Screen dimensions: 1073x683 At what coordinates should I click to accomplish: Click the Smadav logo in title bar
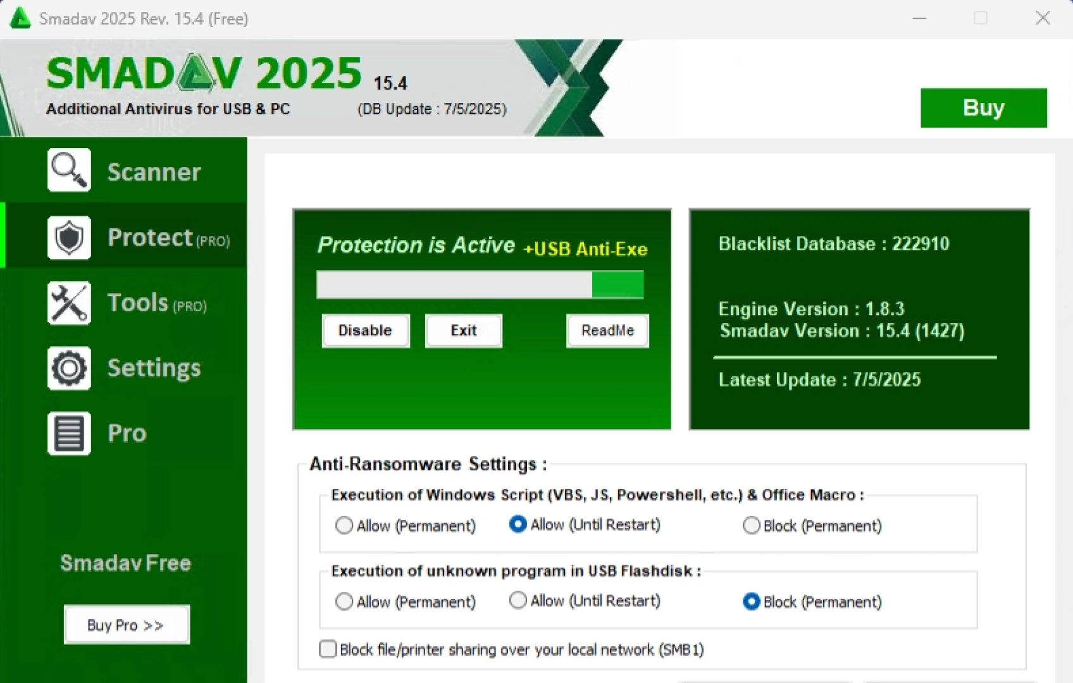(20, 18)
